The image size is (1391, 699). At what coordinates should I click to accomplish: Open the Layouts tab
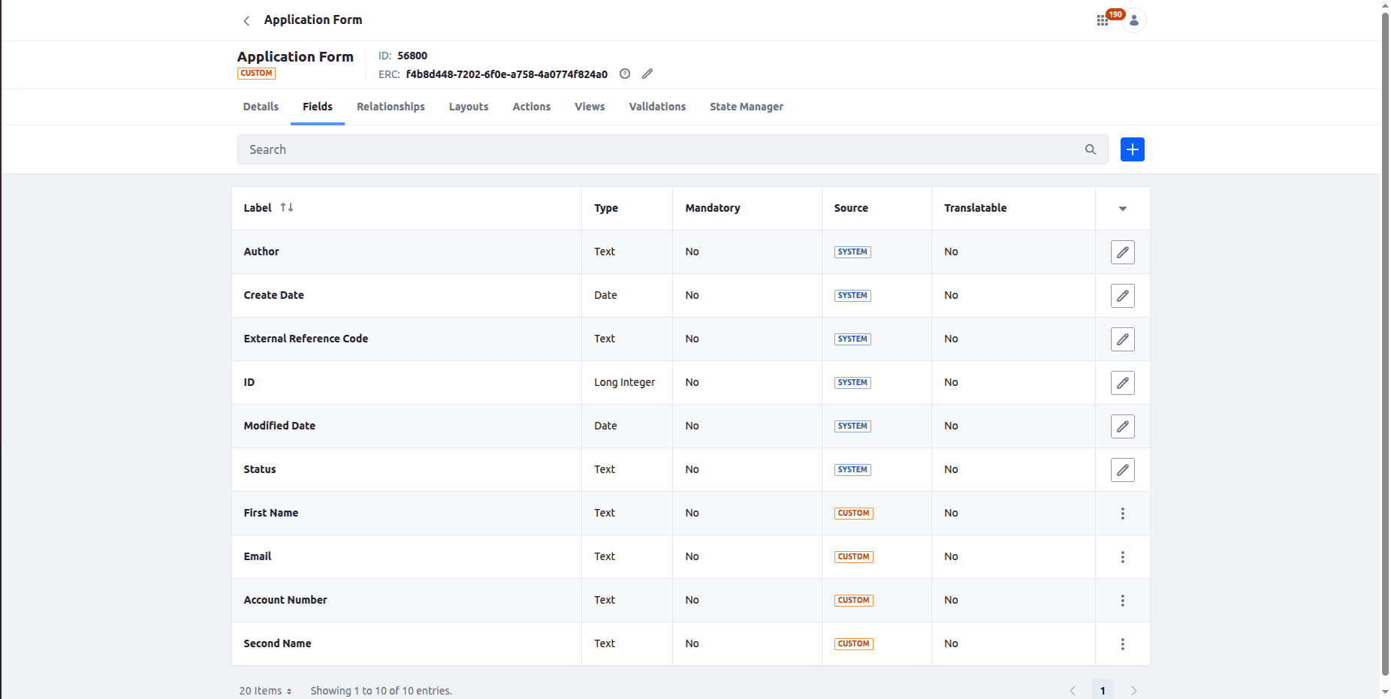[x=469, y=107]
